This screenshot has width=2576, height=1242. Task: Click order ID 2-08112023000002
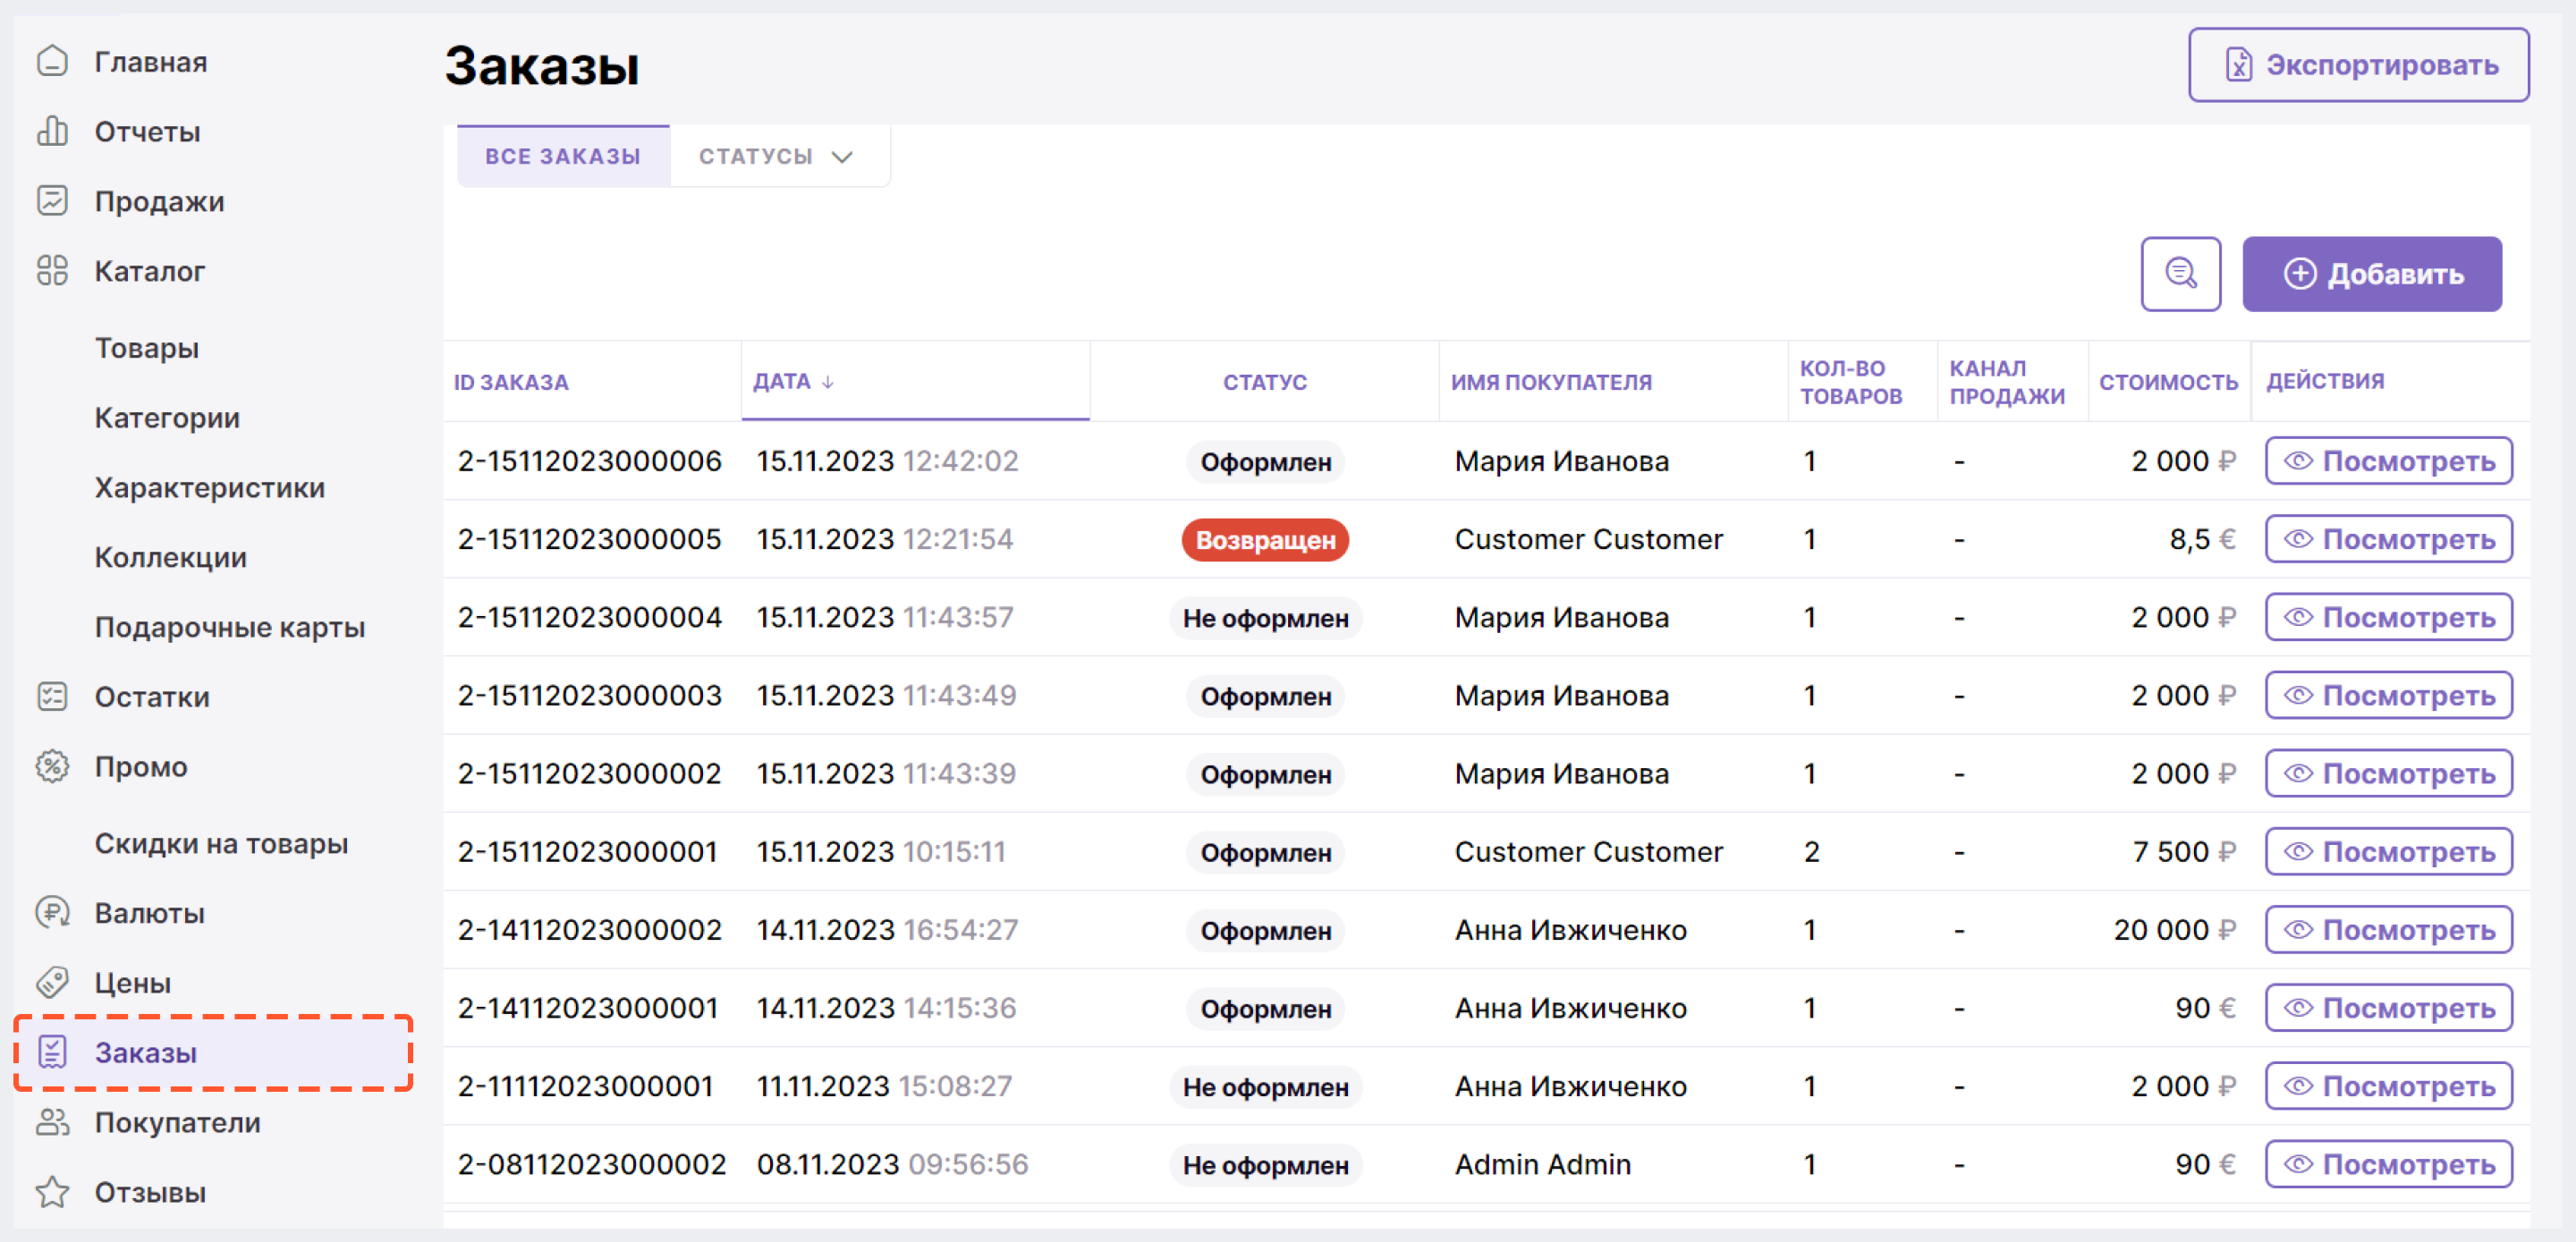[x=592, y=1164]
